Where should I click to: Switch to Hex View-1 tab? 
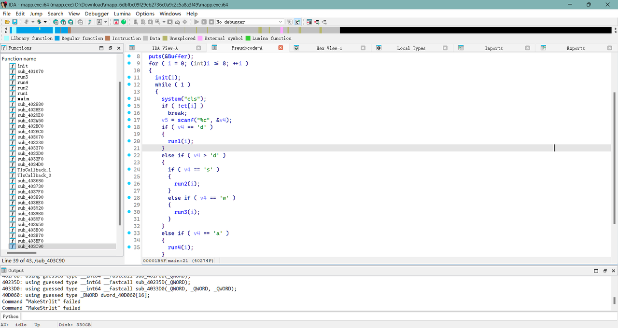[x=329, y=48]
